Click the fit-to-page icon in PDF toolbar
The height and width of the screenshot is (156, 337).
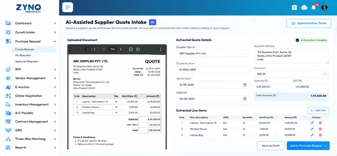click(131, 49)
